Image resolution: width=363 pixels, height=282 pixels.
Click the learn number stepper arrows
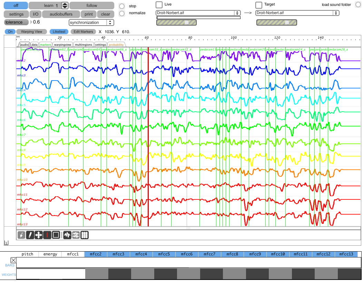[65, 6]
